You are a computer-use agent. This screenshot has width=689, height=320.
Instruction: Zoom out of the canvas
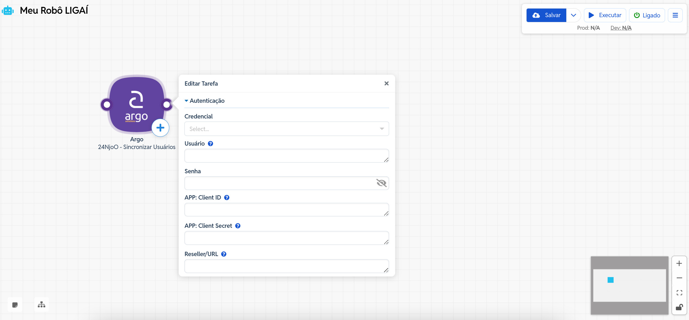(679, 278)
